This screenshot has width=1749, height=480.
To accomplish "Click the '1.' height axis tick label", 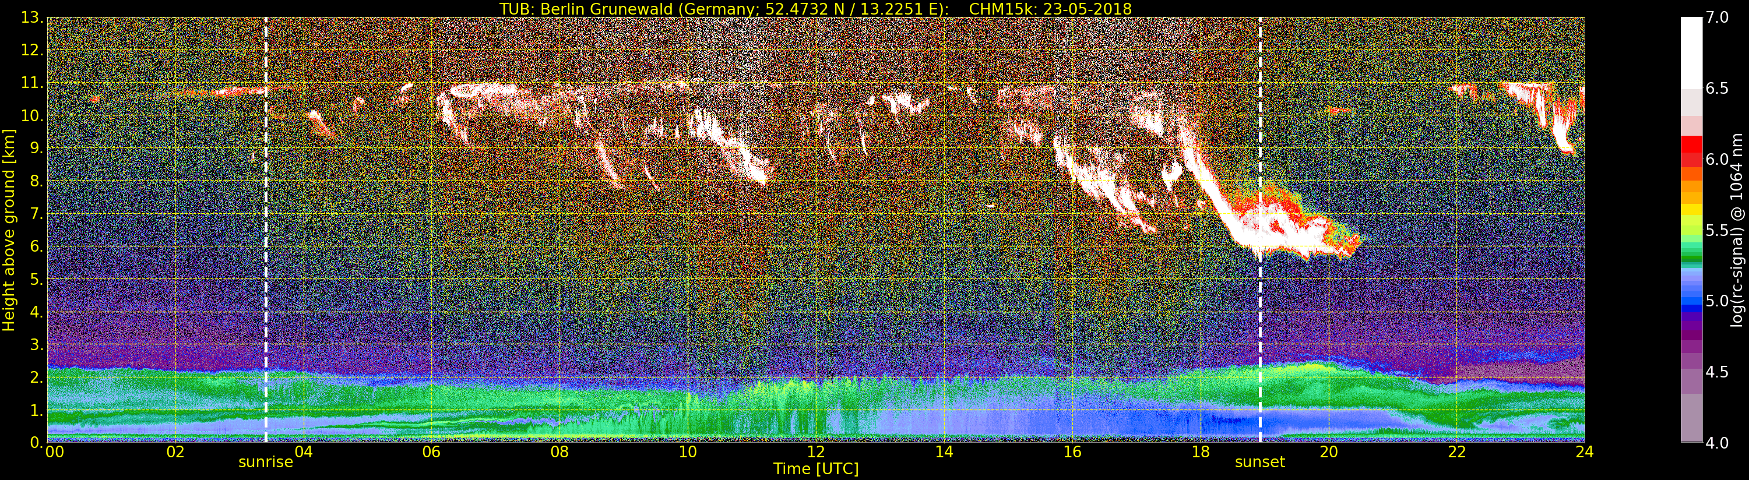I will (36, 410).
